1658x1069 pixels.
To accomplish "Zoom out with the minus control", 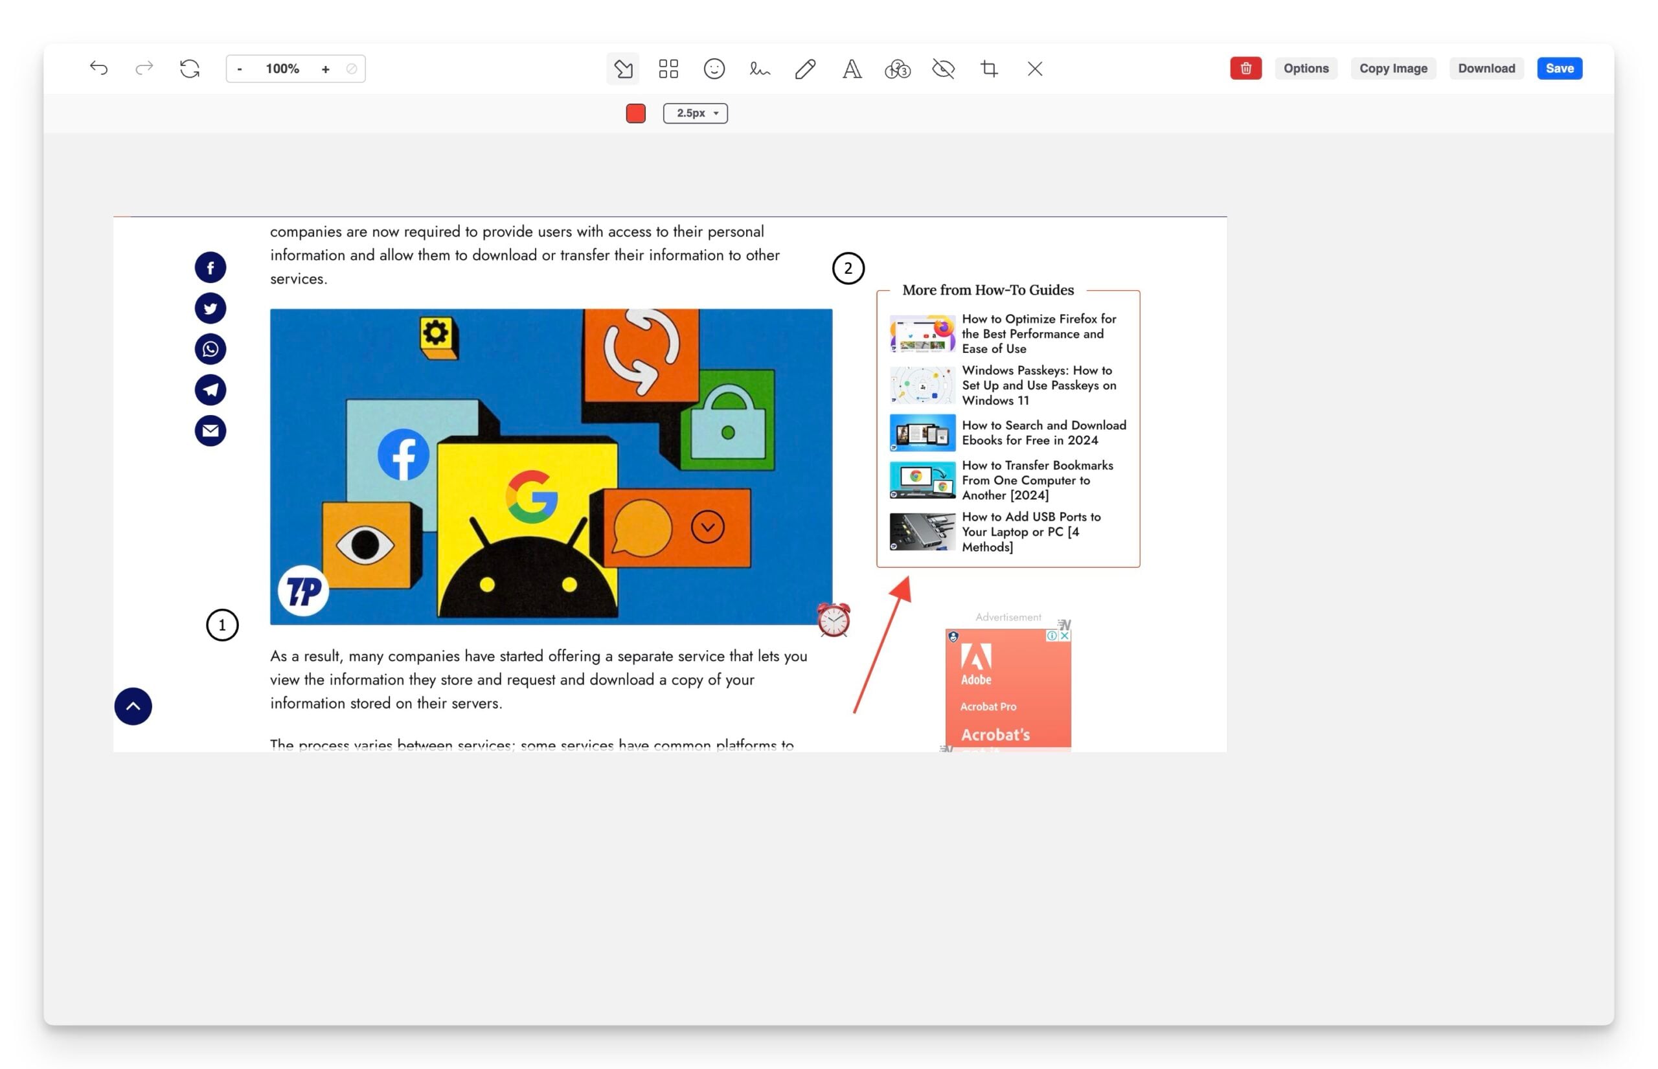I will coord(240,69).
